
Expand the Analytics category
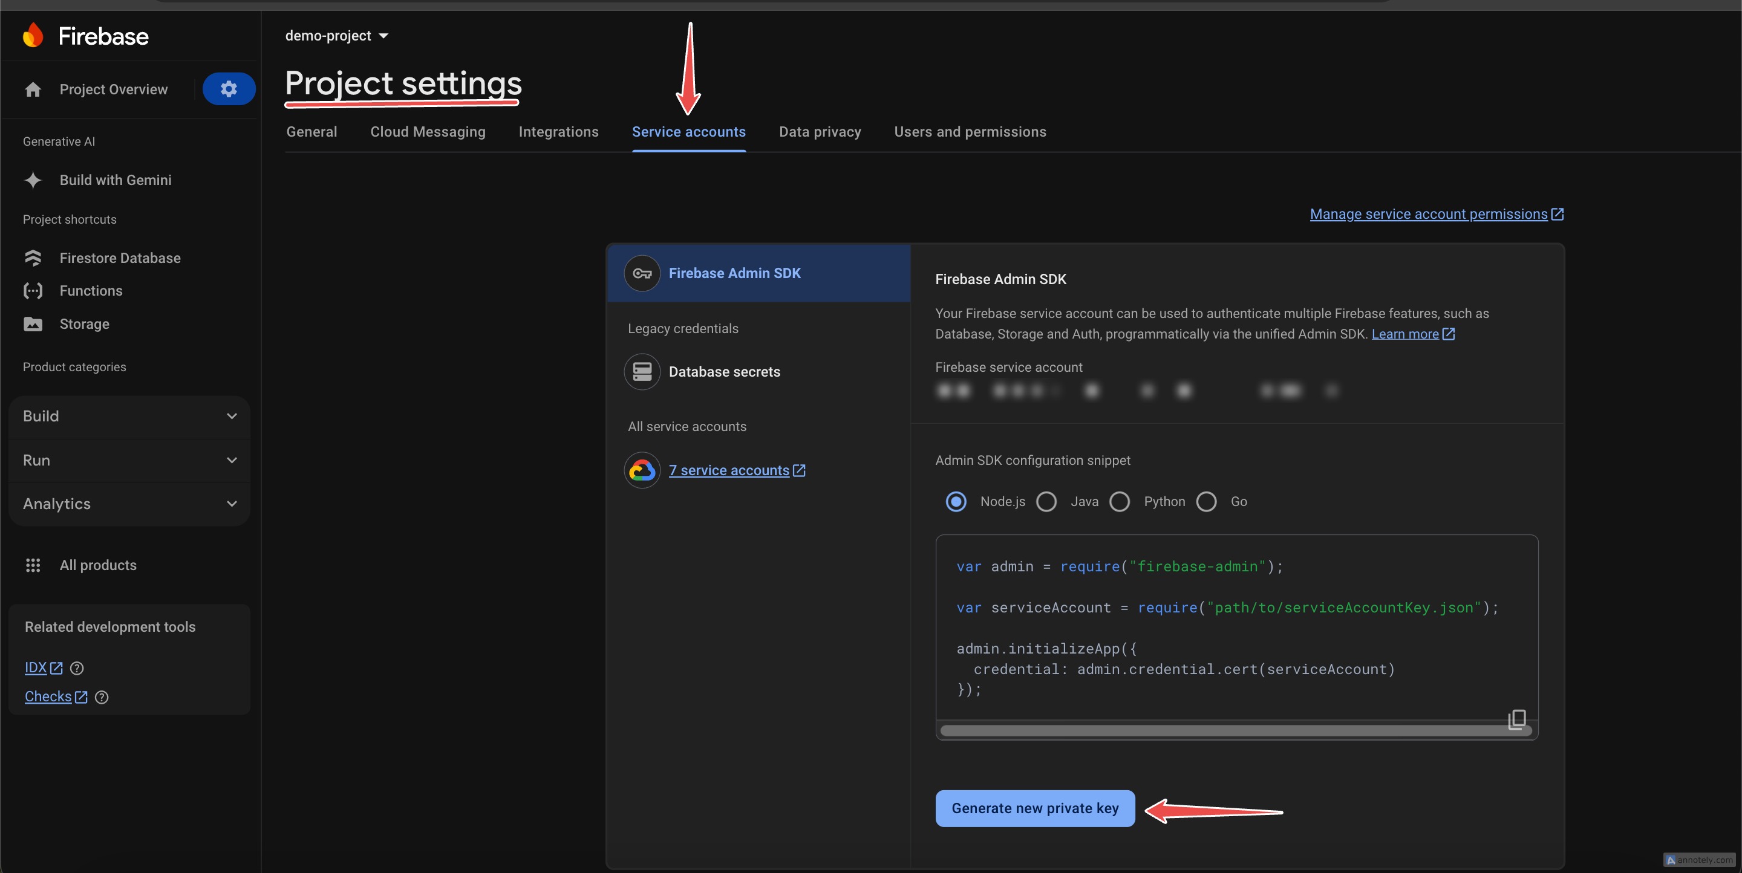[128, 504]
